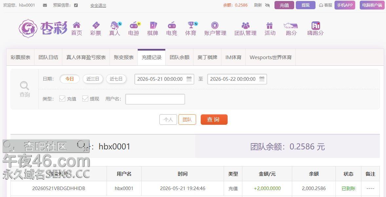Open start date calendar icon
This screenshot has width=386, height=197.
point(189,79)
